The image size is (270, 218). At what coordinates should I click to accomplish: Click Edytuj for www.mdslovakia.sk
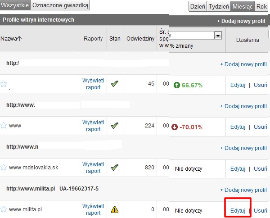[238, 169]
